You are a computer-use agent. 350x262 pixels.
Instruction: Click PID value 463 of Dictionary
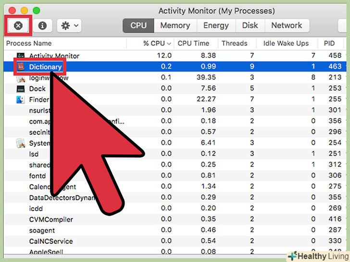pyautogui.click(x=335, y=66)
